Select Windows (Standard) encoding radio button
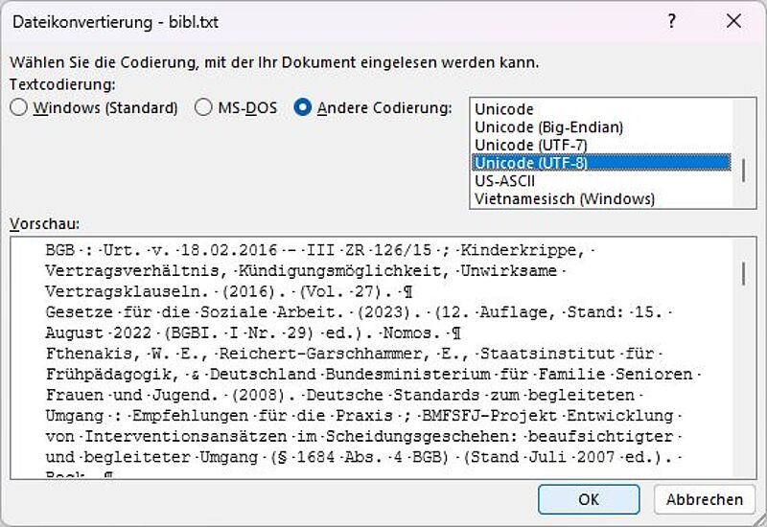Screen dimensions: 767x527 [x=18, y=107]
